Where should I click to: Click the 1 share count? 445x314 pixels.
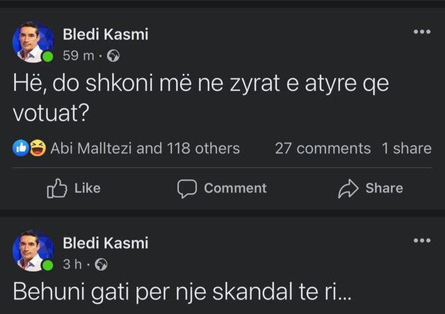click(406, 148)
